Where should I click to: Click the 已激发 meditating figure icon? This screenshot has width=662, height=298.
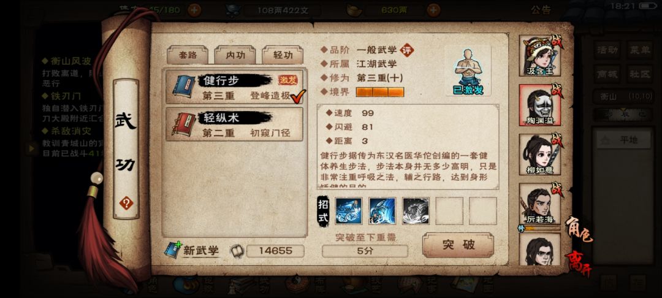(x=468, y=71)
